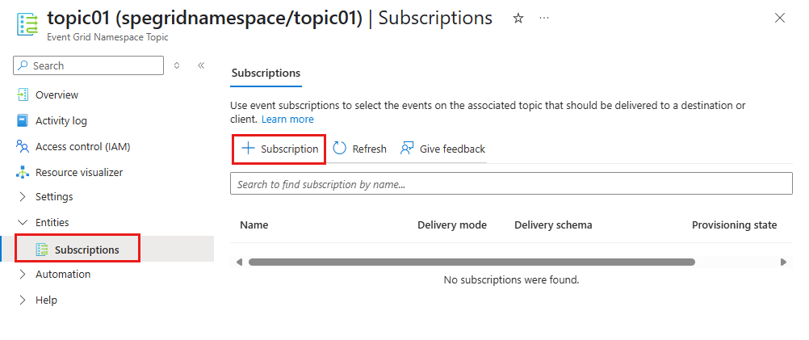Screen dimensions: 809x340
Task: Click the favorite star icon beside title
Action: coord(518,19)
